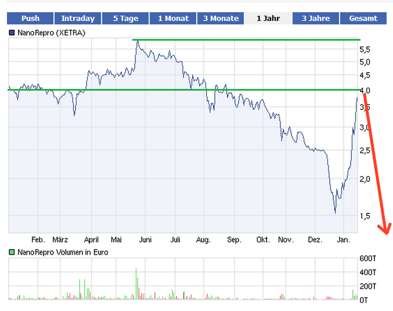
Task: Click the upper green resistance line
Action: (x=244, y=40)
